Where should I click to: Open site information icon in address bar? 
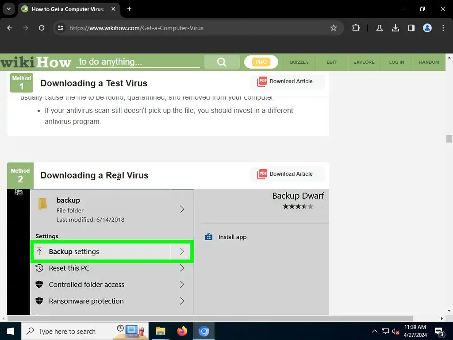(61, 28)
